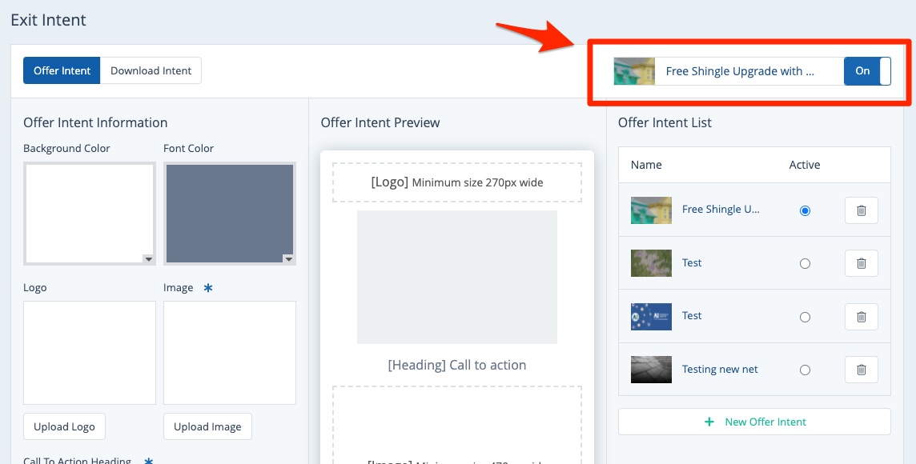
Task: Switch to Offer Intent tab
Action: (62, 70)
